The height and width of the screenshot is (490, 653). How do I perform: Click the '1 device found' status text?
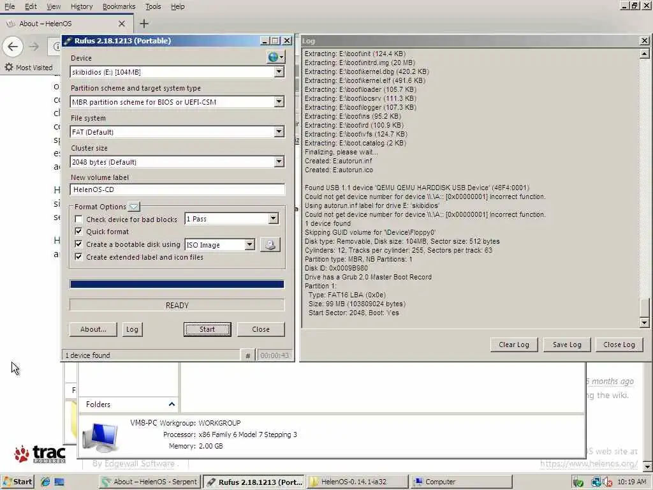pyautogui.click(x=88, y=355)
